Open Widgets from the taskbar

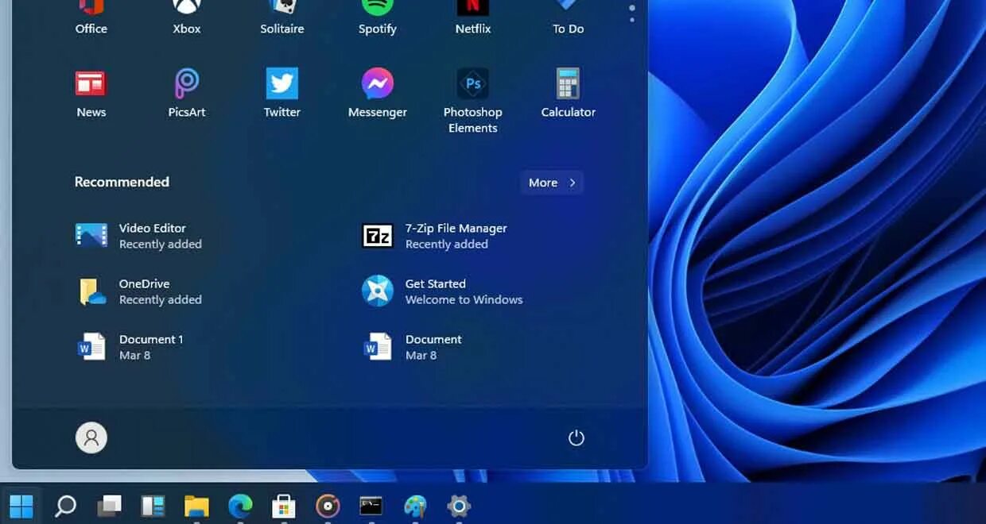[153, 505]
